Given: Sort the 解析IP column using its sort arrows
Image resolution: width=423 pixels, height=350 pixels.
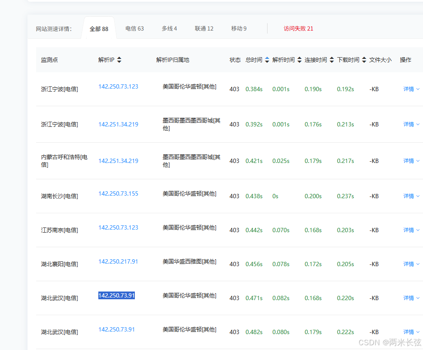Looking at the screenshot, I should pos(119,60).
